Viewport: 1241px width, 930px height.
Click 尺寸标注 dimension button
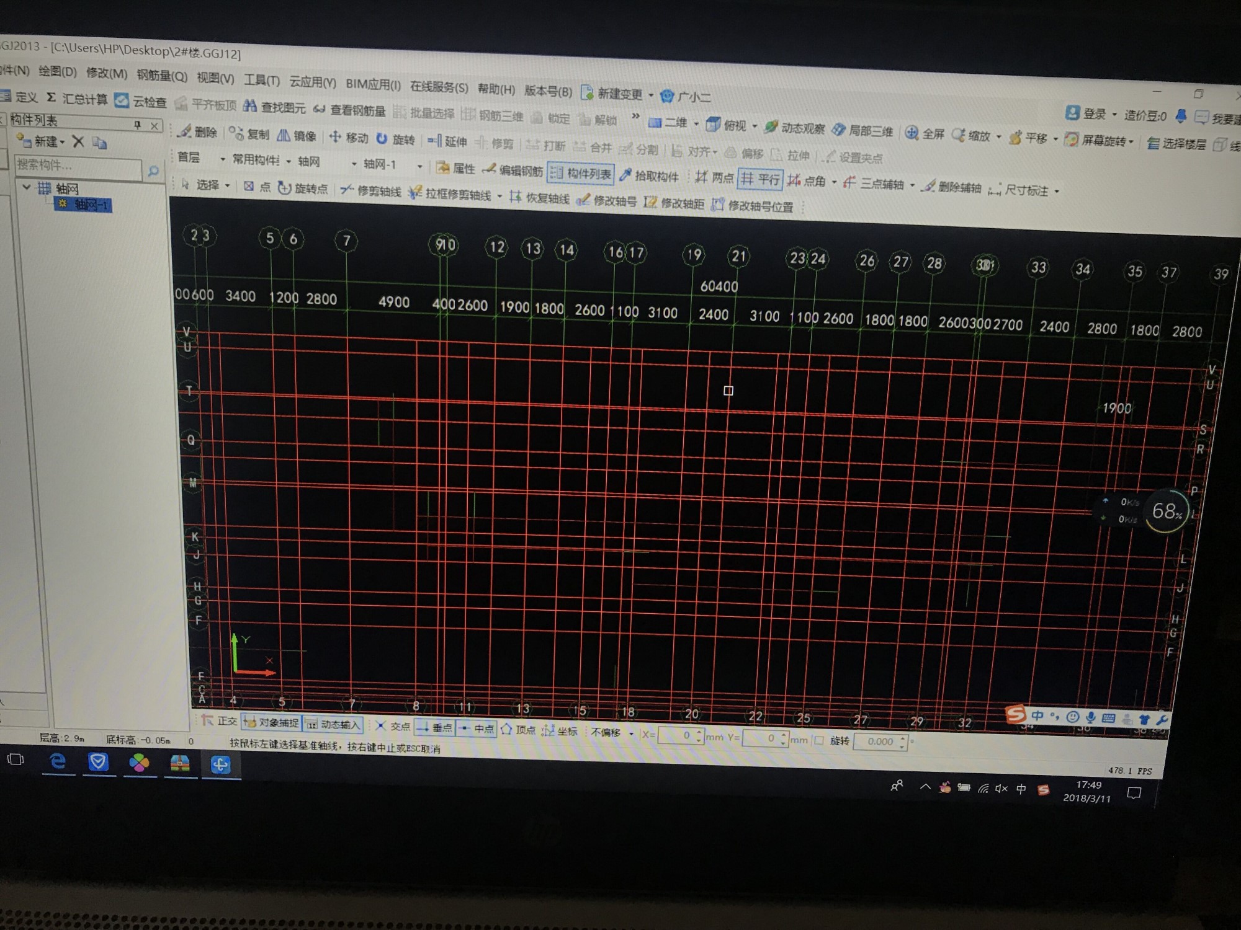[x=1018, y=190]
